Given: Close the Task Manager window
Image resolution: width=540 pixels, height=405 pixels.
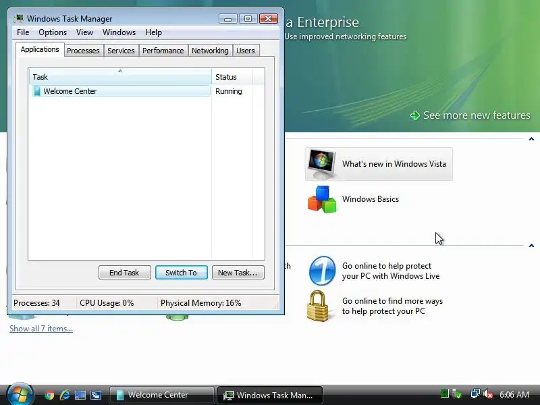Looking at the screenshot, I should 269,19.
